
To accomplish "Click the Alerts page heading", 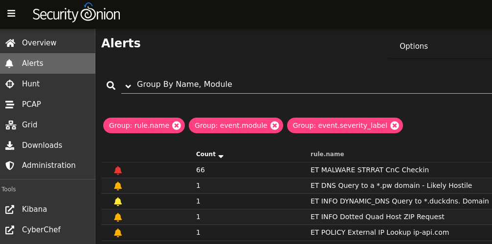I will pyautogui.click(x=121, y=43).
